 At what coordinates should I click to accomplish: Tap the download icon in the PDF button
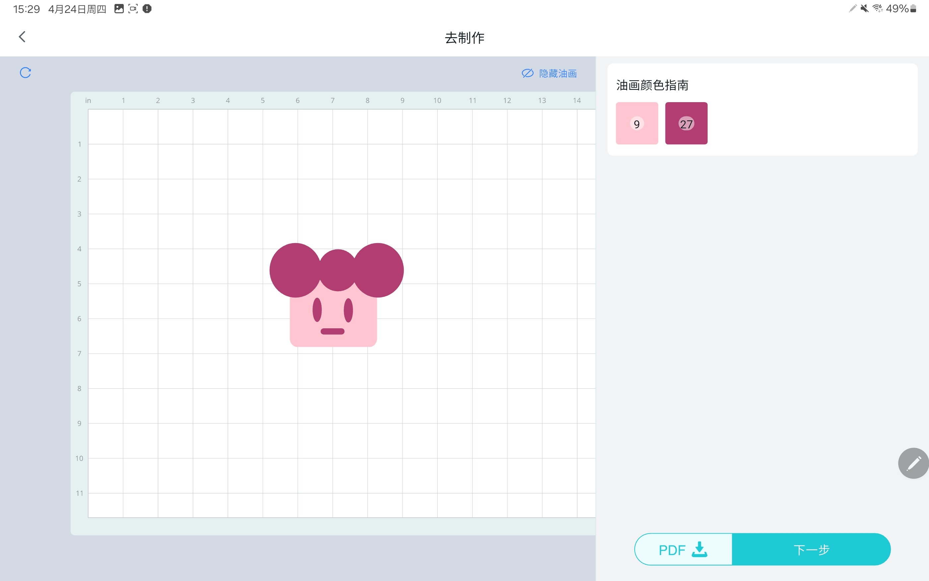pos(699,549)
